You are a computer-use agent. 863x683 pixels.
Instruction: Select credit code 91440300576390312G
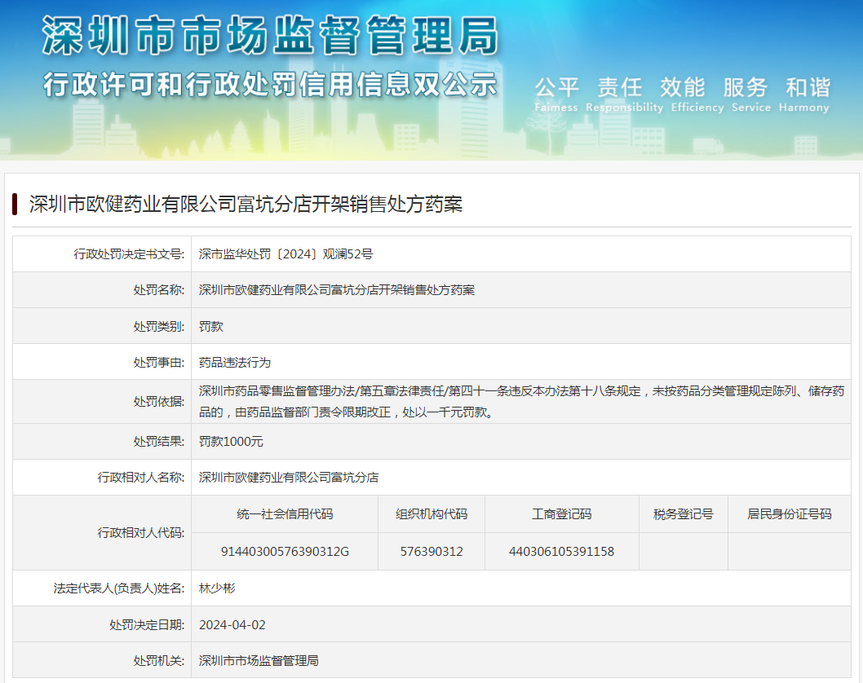coord(285,552)
